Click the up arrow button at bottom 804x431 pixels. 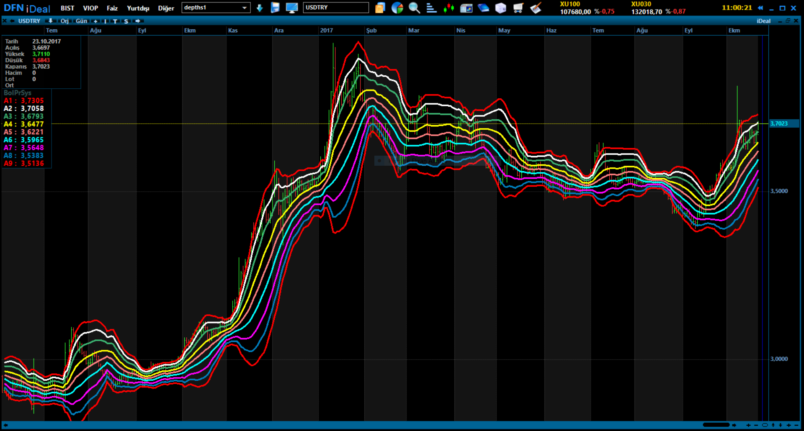pyautogui.click(x=773, y=425)
